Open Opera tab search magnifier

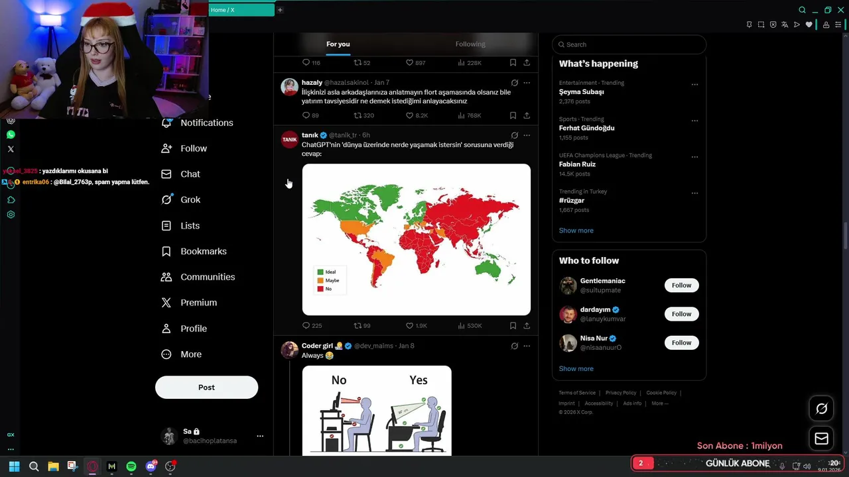click(x=802, y=10)
